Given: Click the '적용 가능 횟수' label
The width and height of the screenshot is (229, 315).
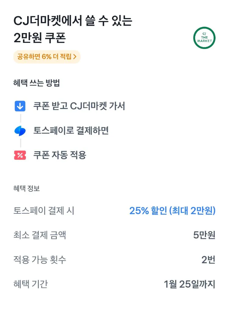Looking at the screenshot, I should pyautogui.click(x=40, y=260).
